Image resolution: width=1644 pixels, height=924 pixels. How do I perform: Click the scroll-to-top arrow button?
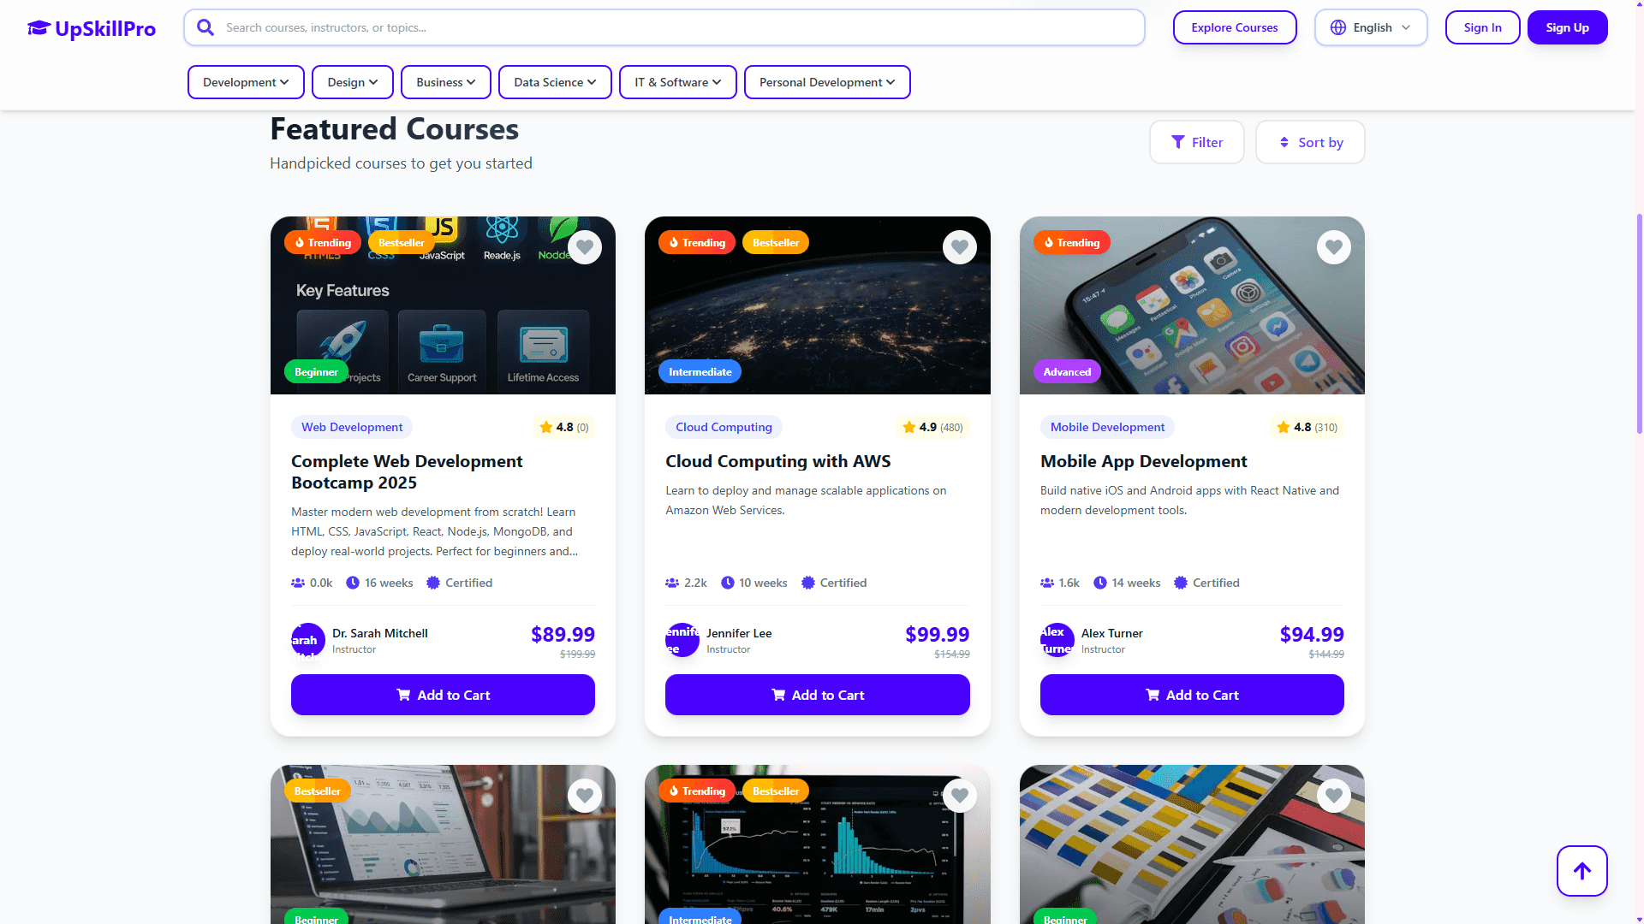click(x=1581, y=871)
